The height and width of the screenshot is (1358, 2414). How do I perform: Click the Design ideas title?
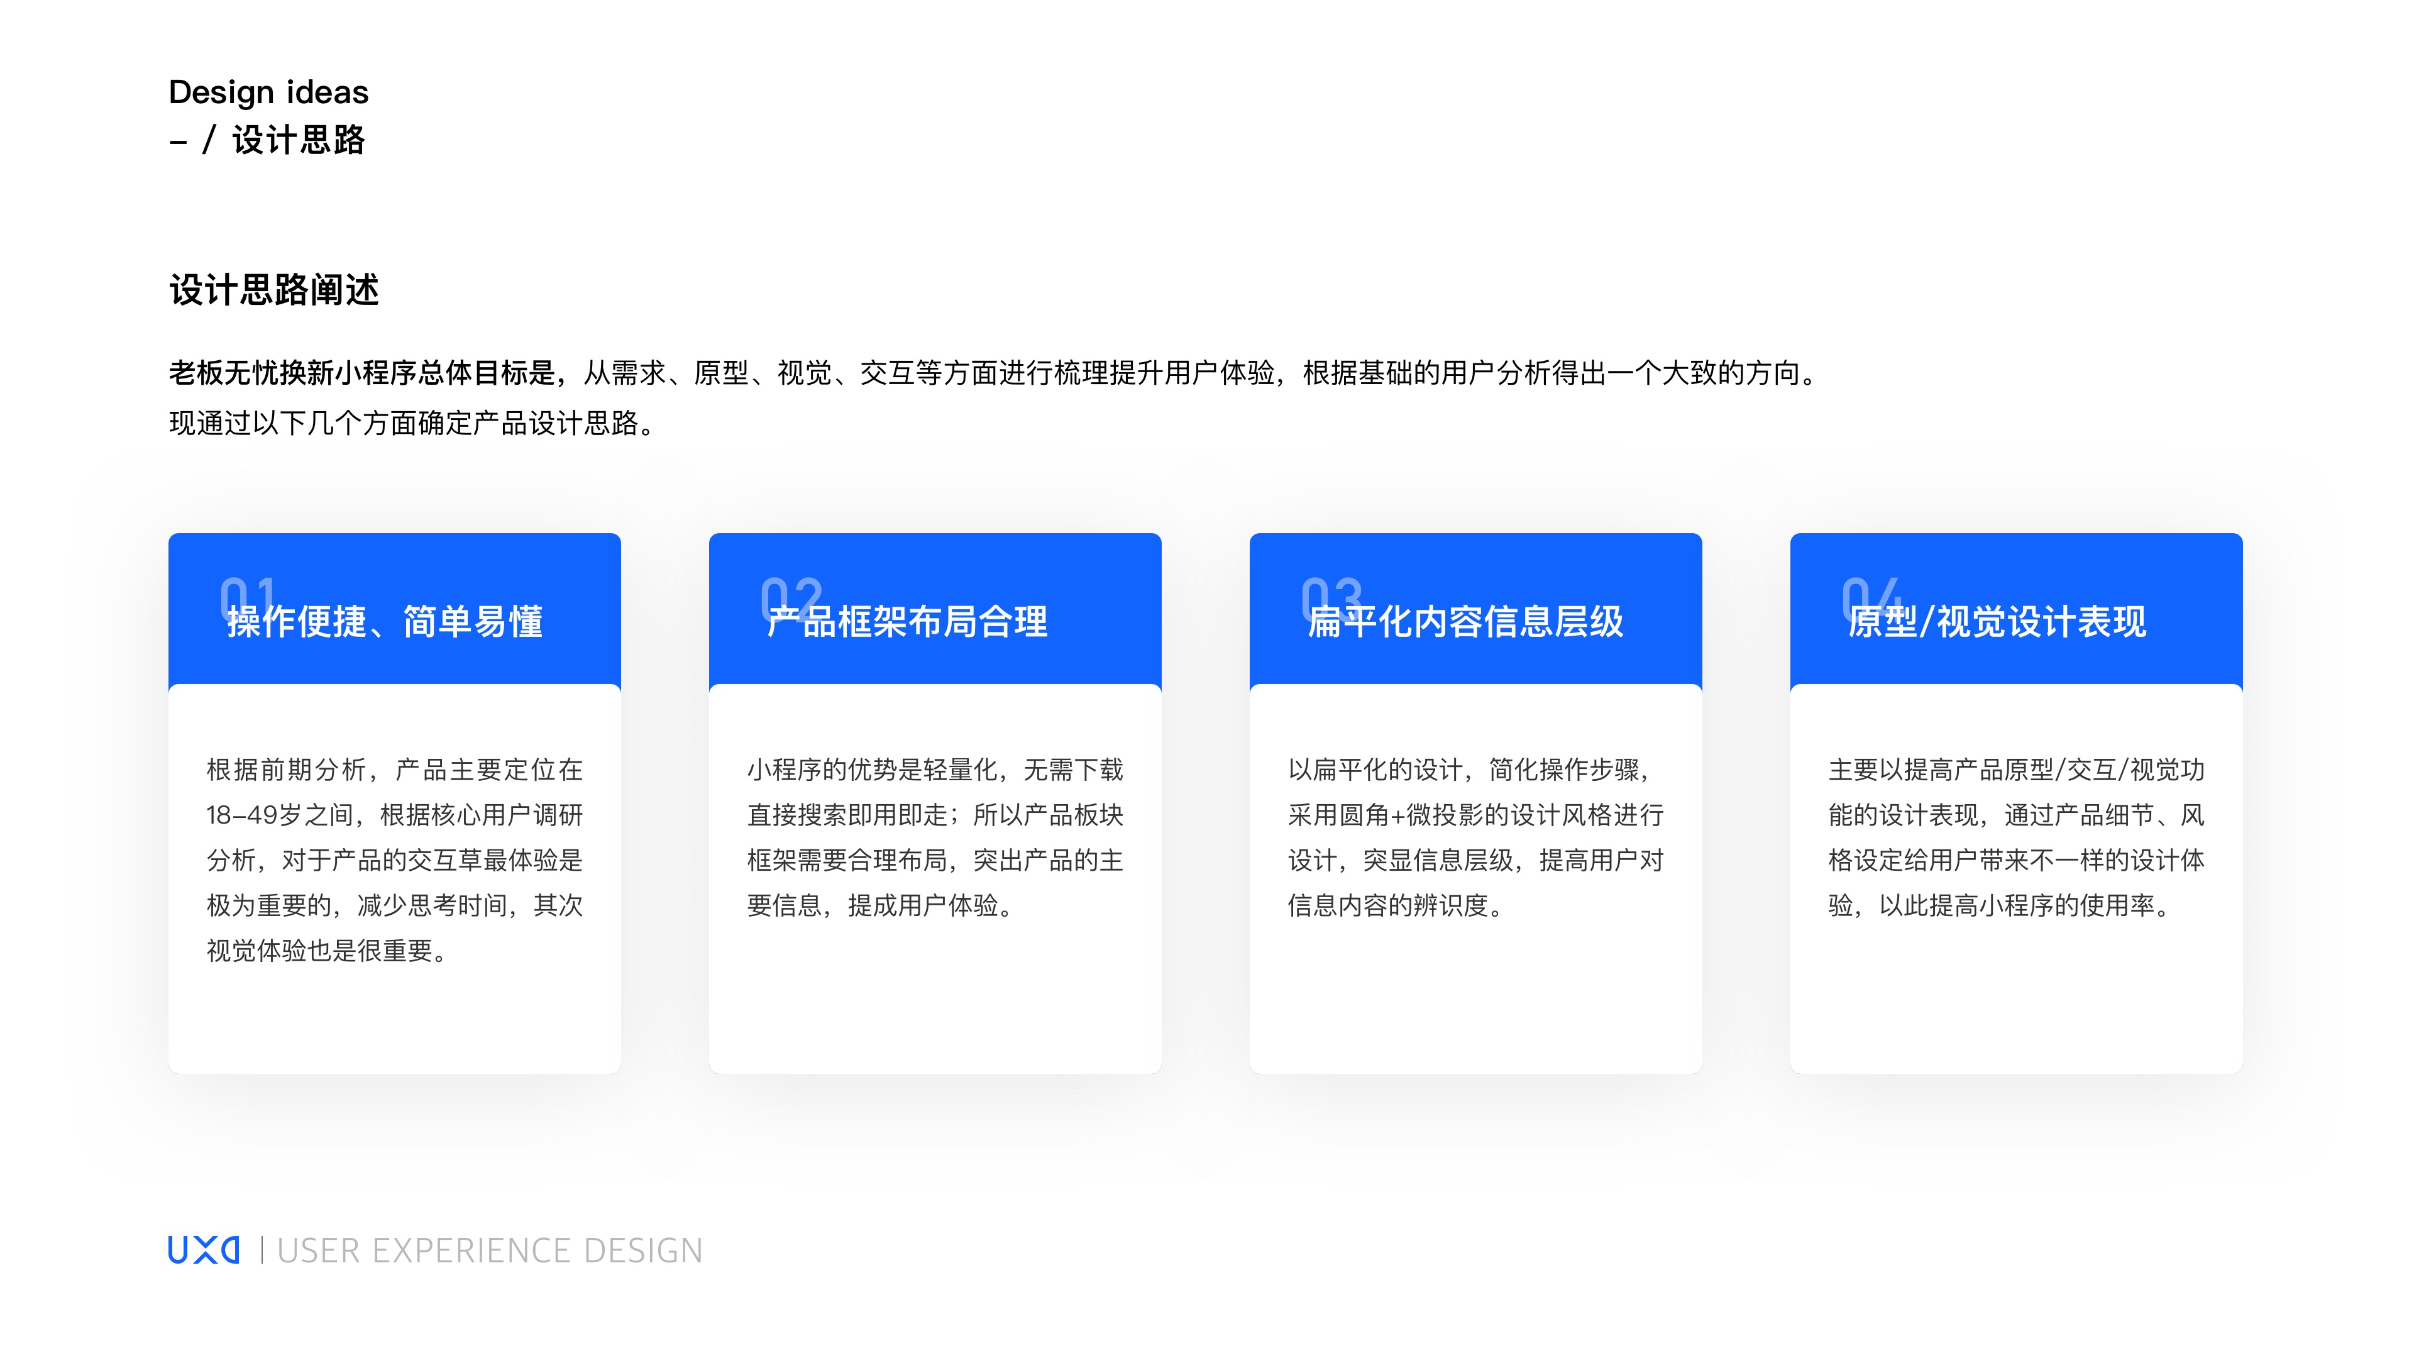pyautogui.click(x=268, y=92)
